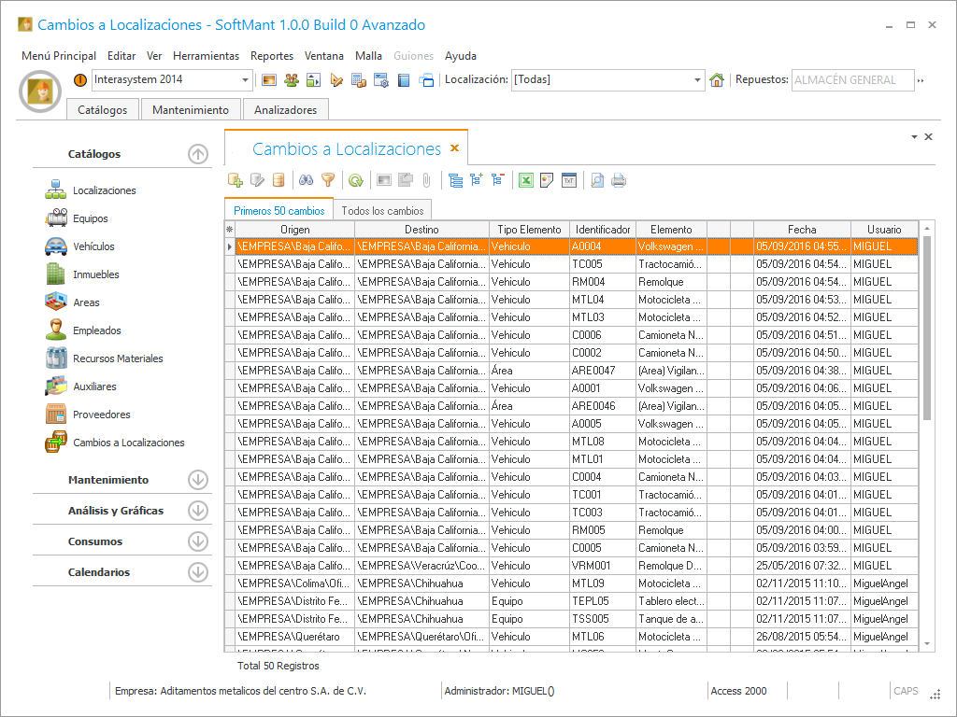Click the printer icon

pyautogui.click(x=619, y=181)
